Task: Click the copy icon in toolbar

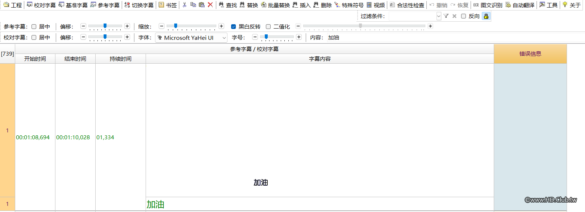Action: [x=193, y=5]
